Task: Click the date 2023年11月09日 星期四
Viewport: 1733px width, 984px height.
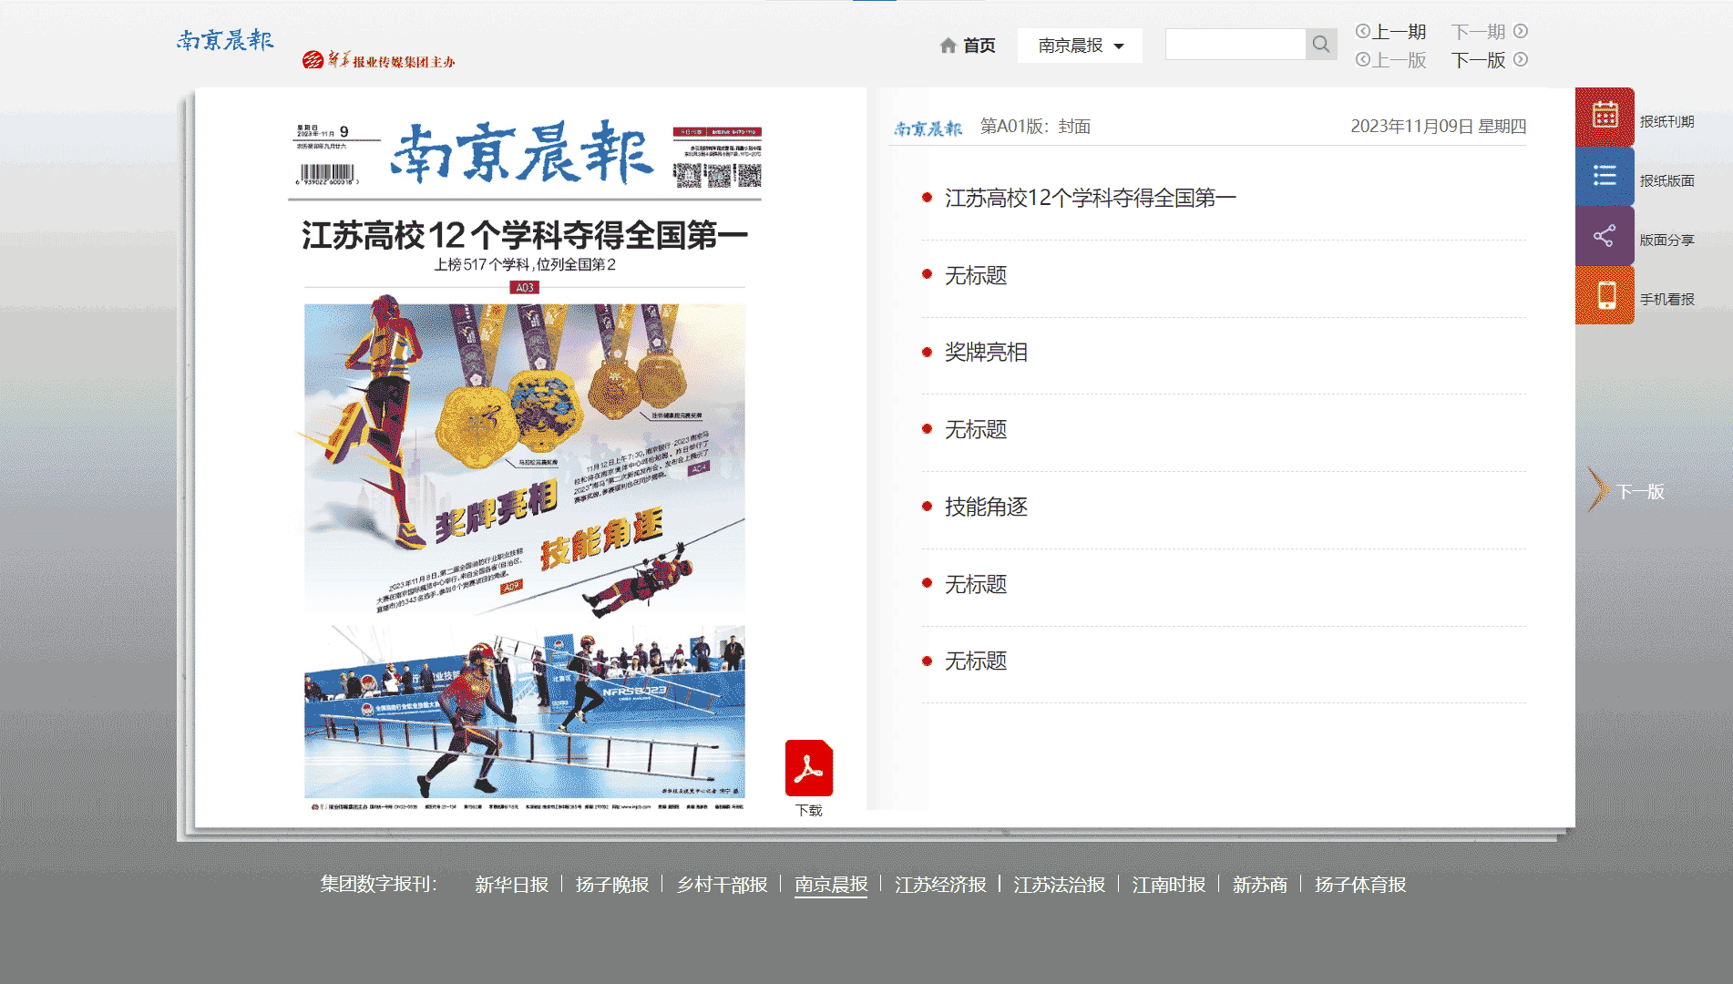Action: [1438, 127]
